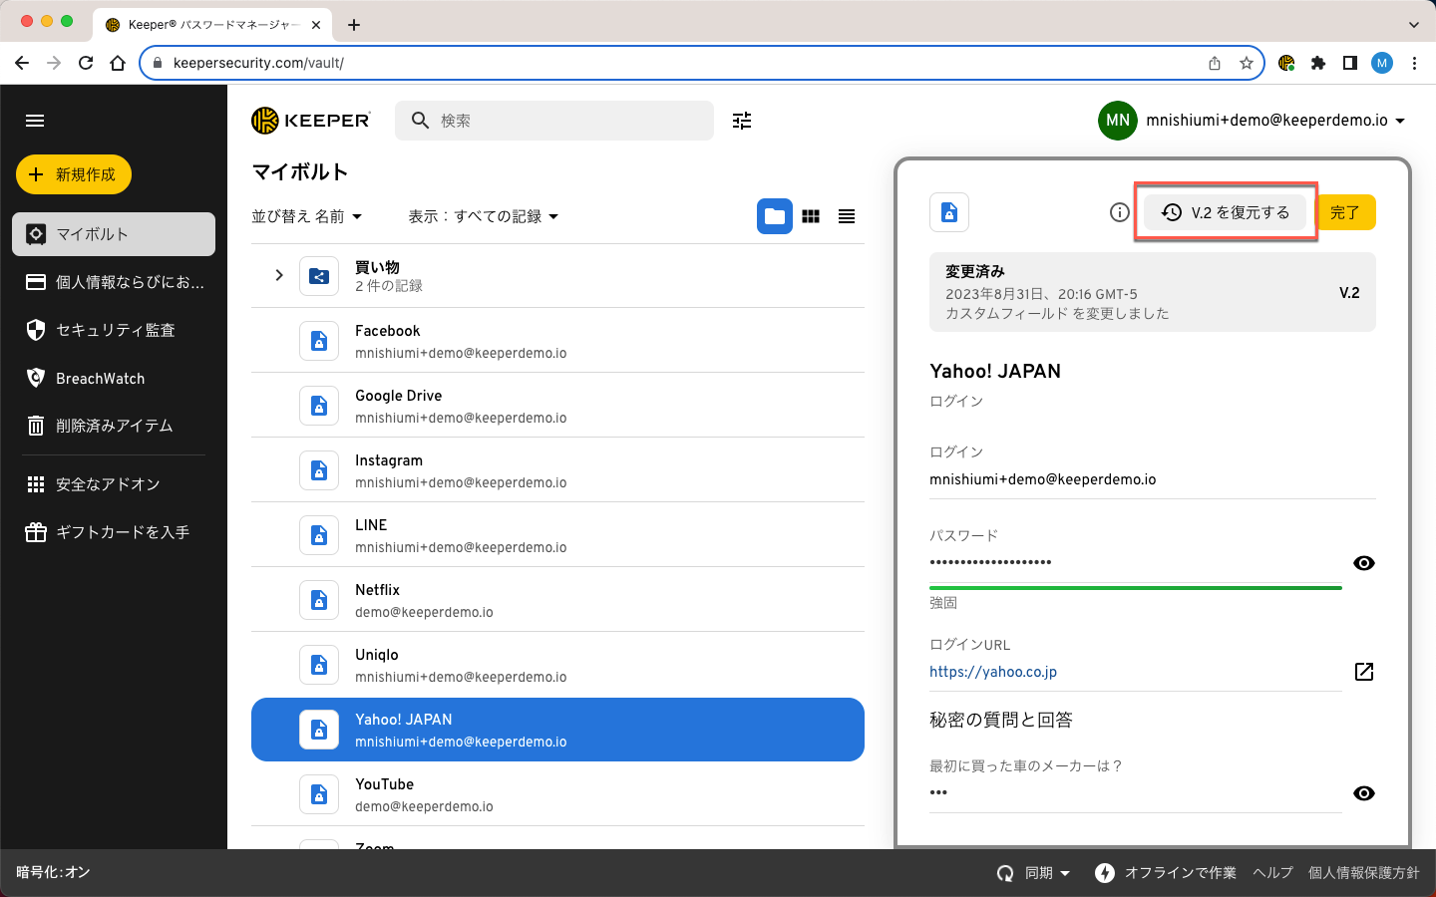Screen dimensions: 1436x897
Task: Click the record info icon
Action: (x=1120, y=212)
